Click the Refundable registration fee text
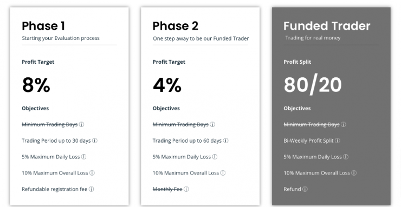 pyautogui.click(x=55, y=189)
